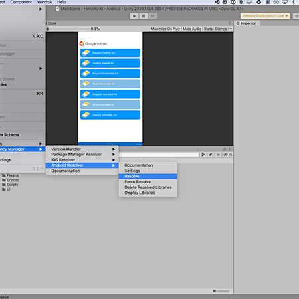
Task: Choose Delete Resolved Libraries
Action: click(148, 187)
